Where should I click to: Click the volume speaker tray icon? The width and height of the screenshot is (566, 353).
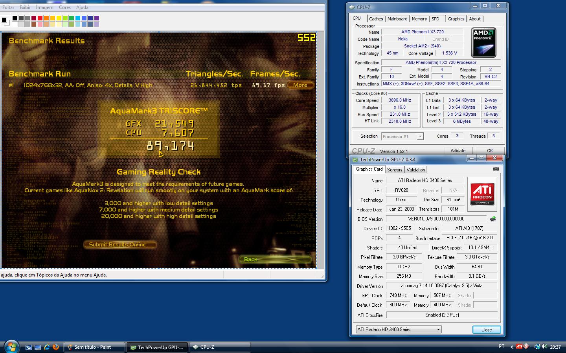pos(544,346)
